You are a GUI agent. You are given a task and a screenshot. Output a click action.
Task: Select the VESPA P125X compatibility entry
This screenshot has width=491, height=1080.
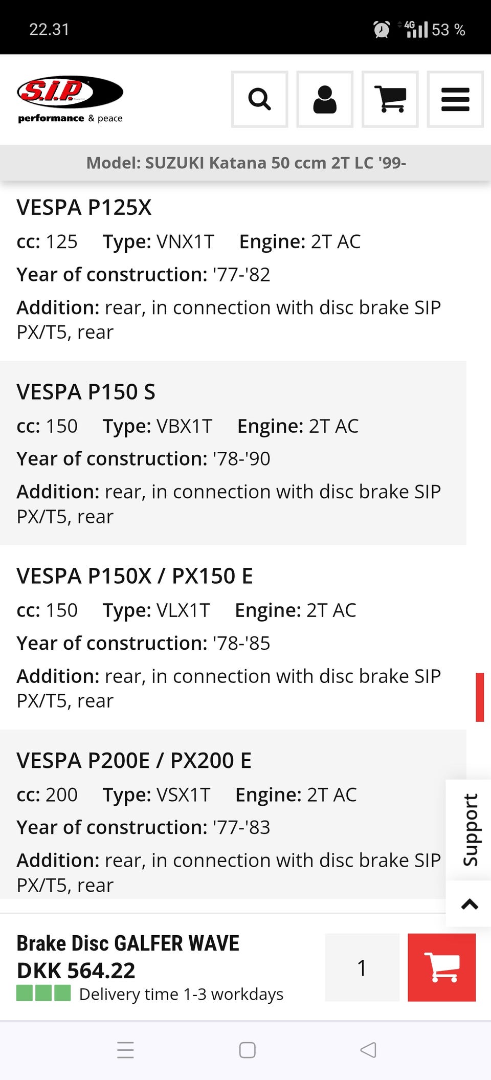pos(84,208)
